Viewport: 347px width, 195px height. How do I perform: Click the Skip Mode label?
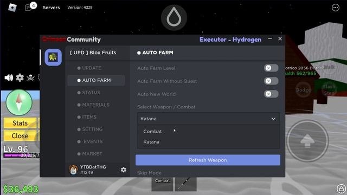[x=149, y=173]
